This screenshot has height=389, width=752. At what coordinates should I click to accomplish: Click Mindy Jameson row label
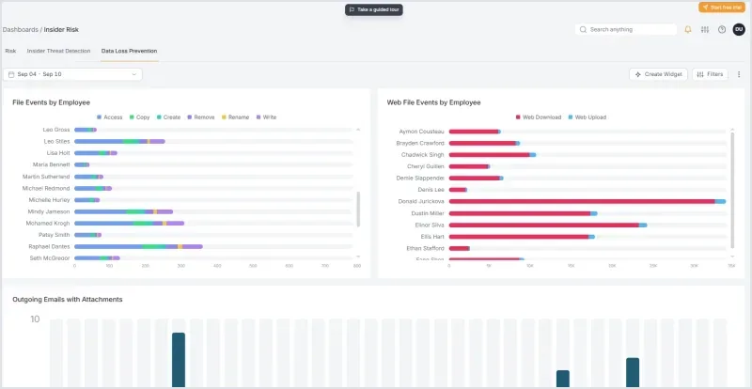tap(49, 211)
